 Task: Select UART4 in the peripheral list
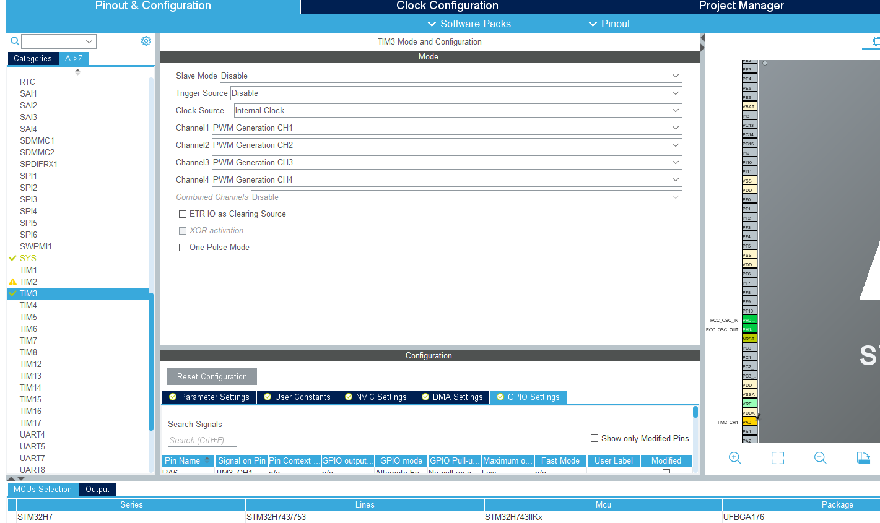click(x=32, y=434)
